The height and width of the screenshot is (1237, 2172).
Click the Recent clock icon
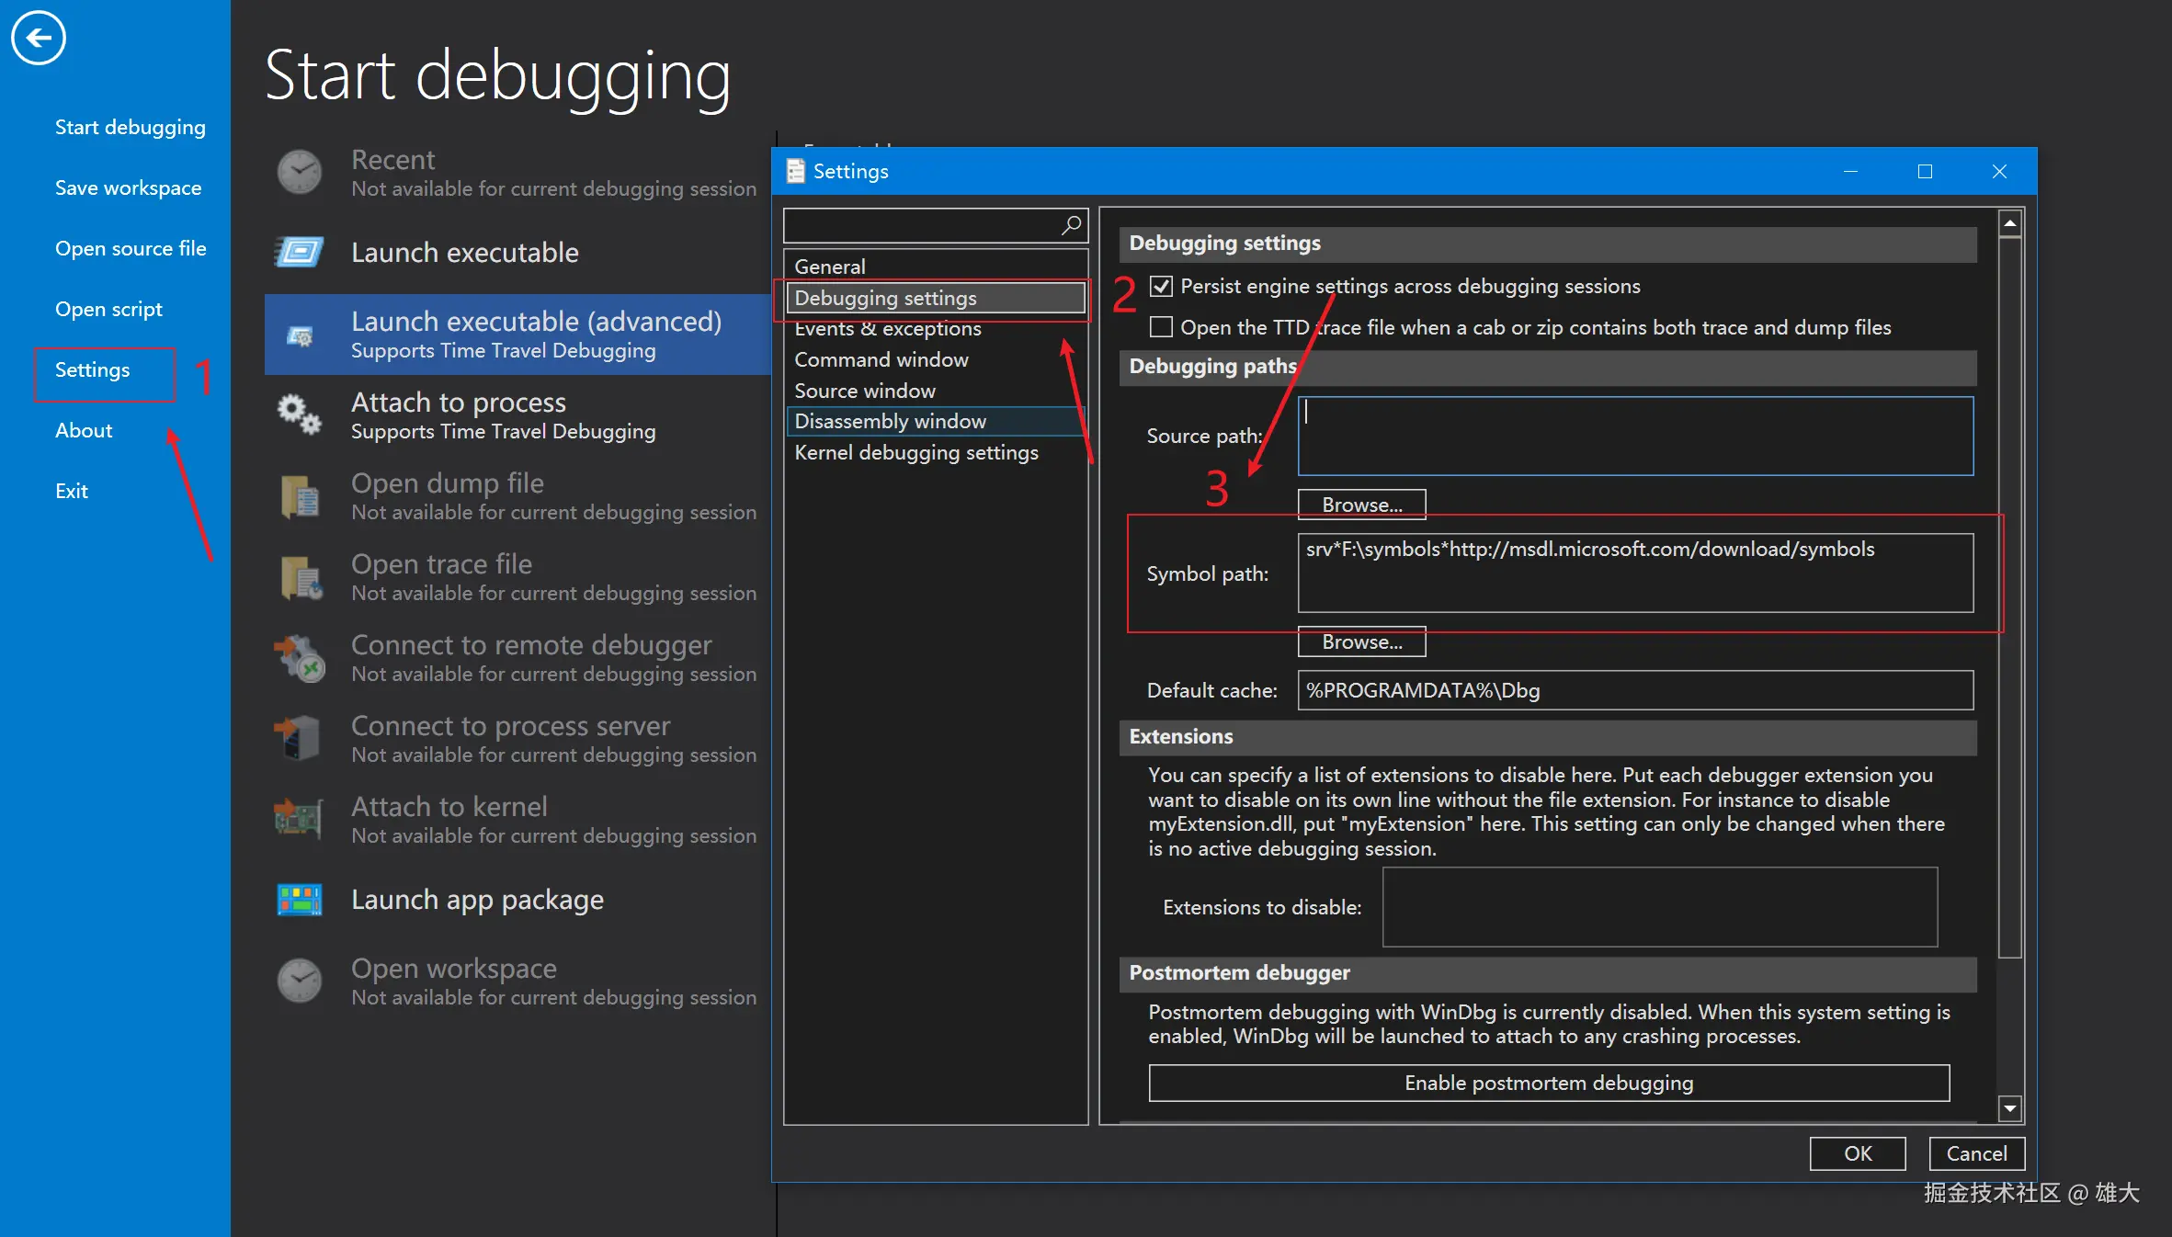300,172
